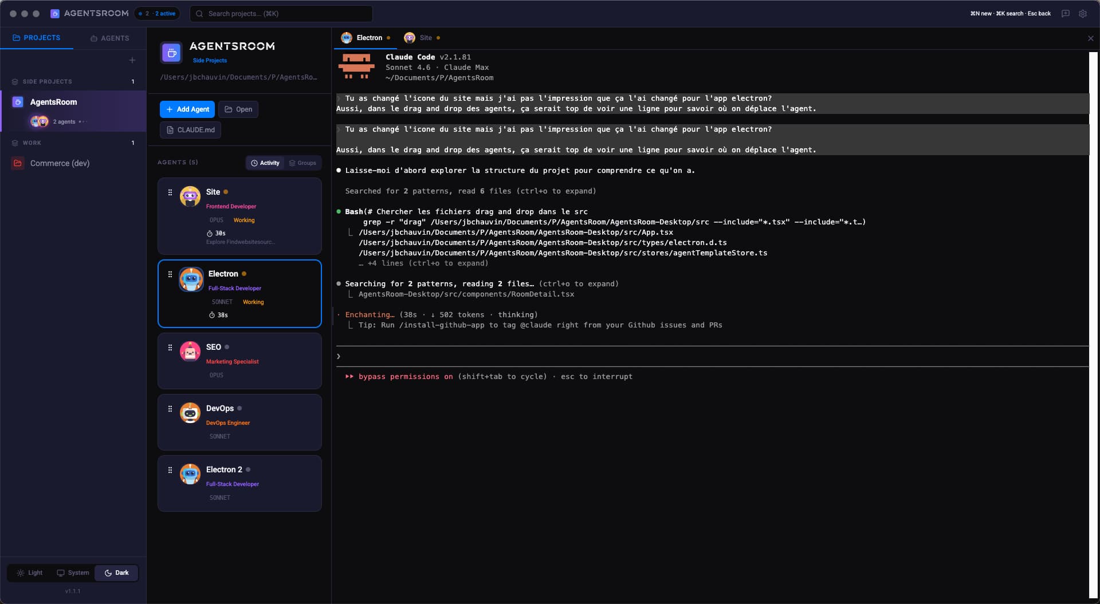Select the Commerce (dev) folder icon
The height and width of the screenshot is (604, 1100).
click(x=17, y=163)
